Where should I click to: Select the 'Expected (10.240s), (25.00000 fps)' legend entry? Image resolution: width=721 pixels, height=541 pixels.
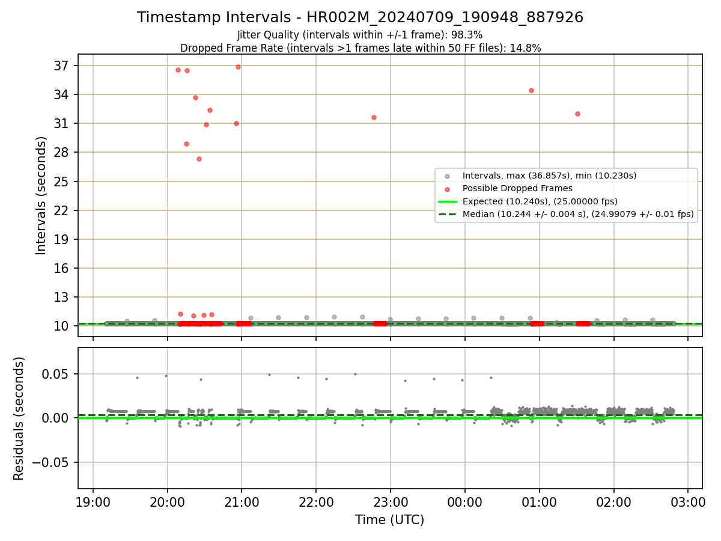tap(540, 201)
